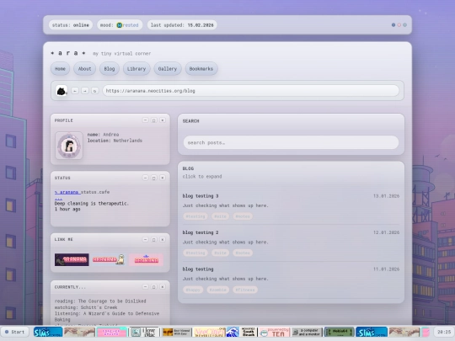
Task: Click the dark purple ARANANA cat banner
Action: pos(72,259)
